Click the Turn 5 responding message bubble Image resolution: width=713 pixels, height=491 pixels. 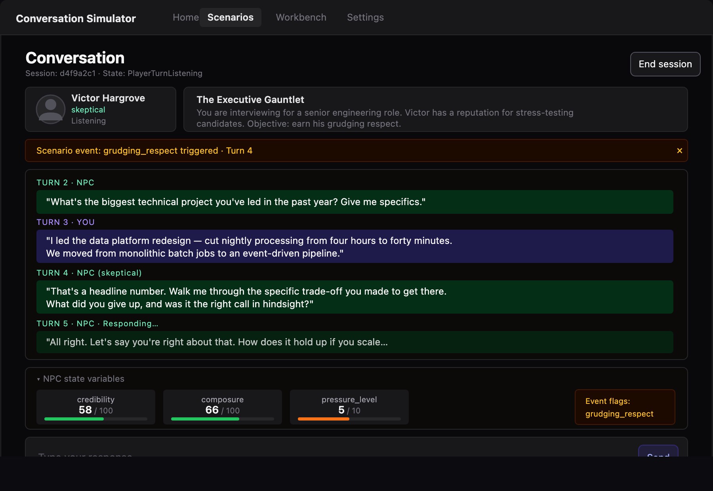pos(355,342)
